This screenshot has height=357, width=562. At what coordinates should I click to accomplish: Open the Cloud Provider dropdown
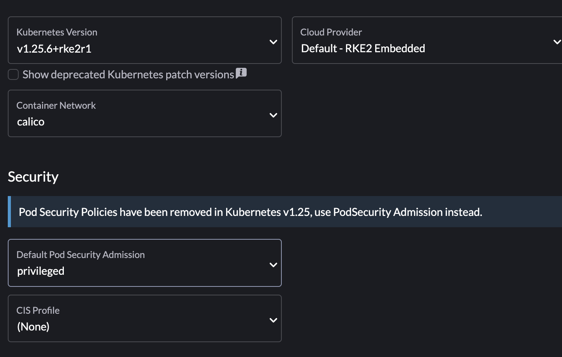click(426, 40)
